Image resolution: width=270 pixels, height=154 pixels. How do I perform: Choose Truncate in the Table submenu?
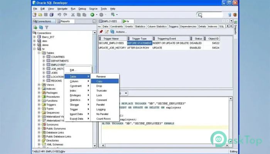(x=105, y=90)
